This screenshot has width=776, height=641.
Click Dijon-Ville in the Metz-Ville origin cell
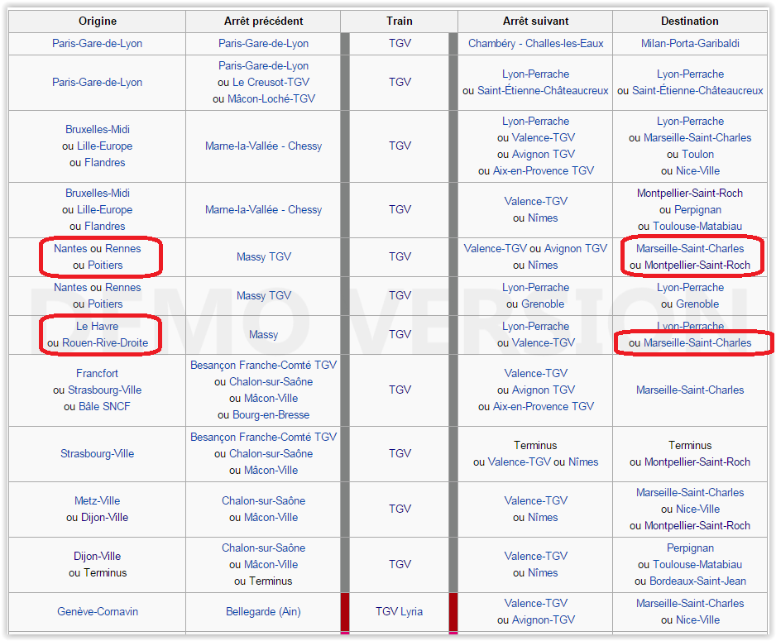coord(104,518)
